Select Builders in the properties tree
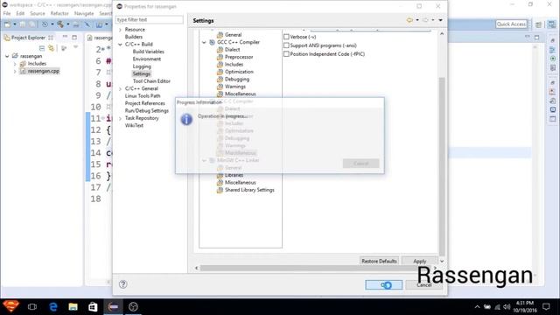The height and width of the screenshot is (315, 560). (x=134, y=37)
